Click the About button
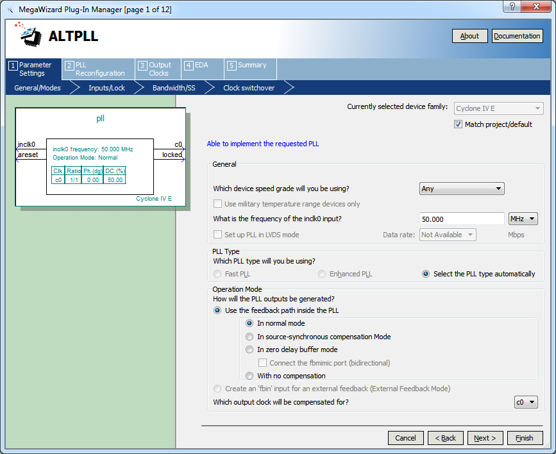The image size is (556, 454). point(469,36)
